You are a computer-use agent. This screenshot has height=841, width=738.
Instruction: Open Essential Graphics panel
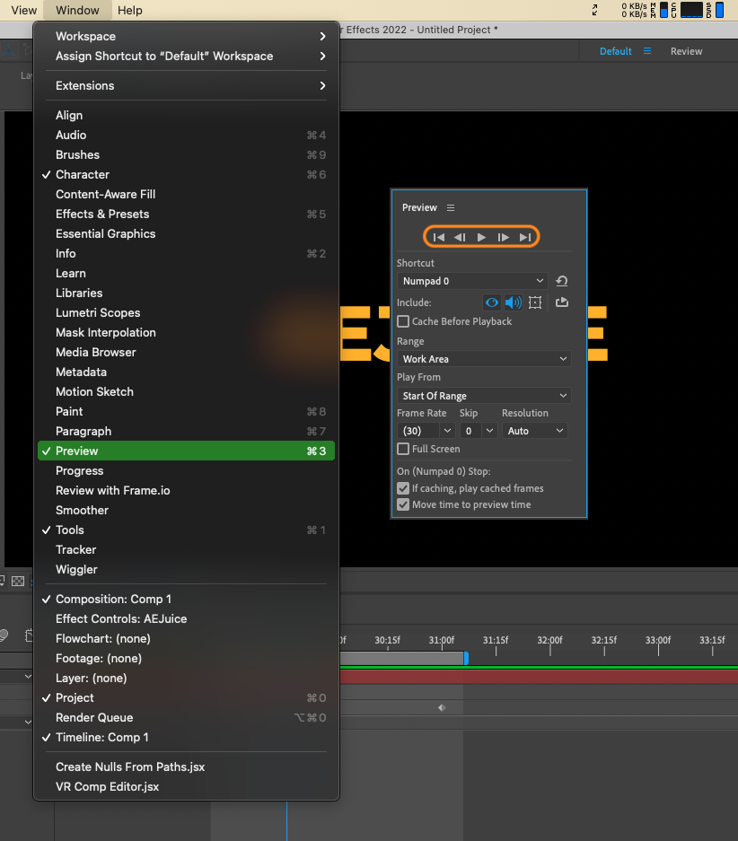[186, 234]
